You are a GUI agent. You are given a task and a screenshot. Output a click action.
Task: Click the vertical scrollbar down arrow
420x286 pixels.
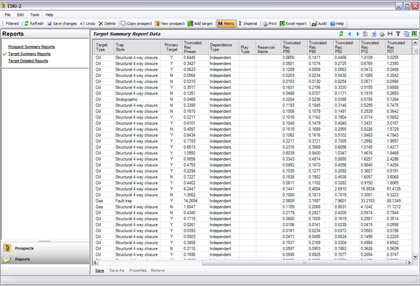click(x=416, y=255)
